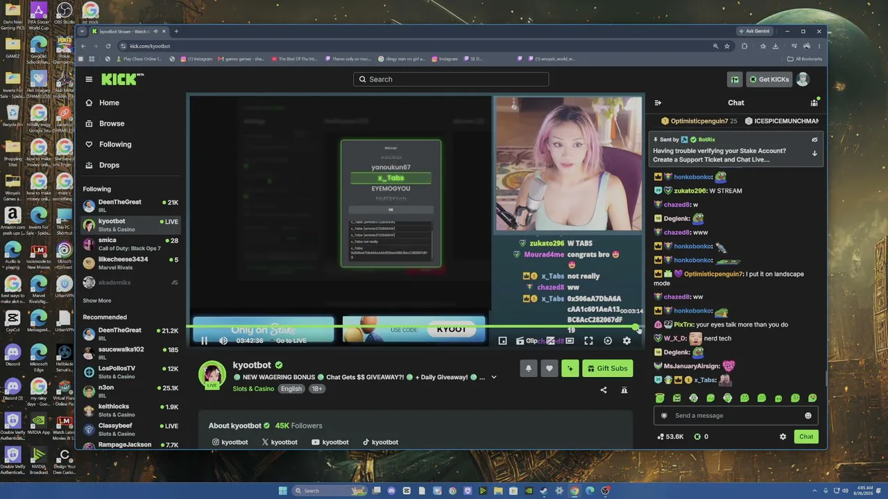Click the Kick search field
888x499 pixels.
[x=451, y=79]
